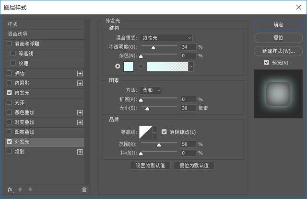Click the 新建样式(W)... button

point(278,51)
